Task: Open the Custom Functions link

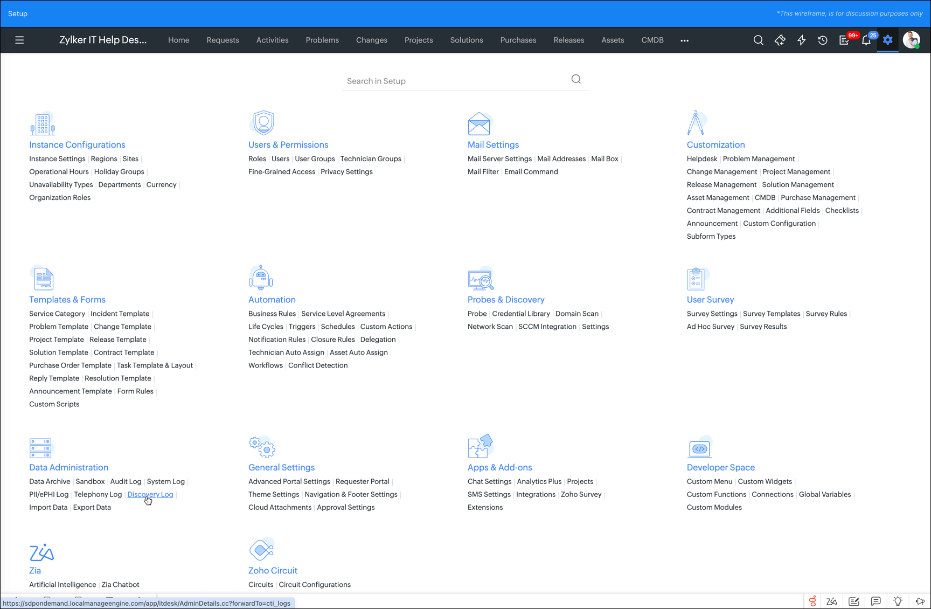Action: 717,494
